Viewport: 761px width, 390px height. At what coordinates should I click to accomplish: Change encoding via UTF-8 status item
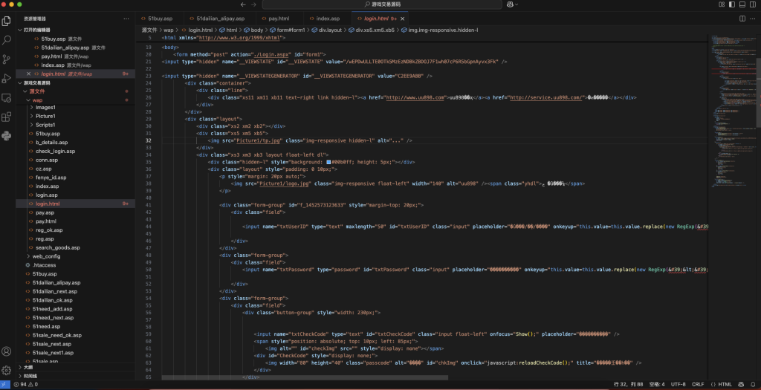point(678,384)
